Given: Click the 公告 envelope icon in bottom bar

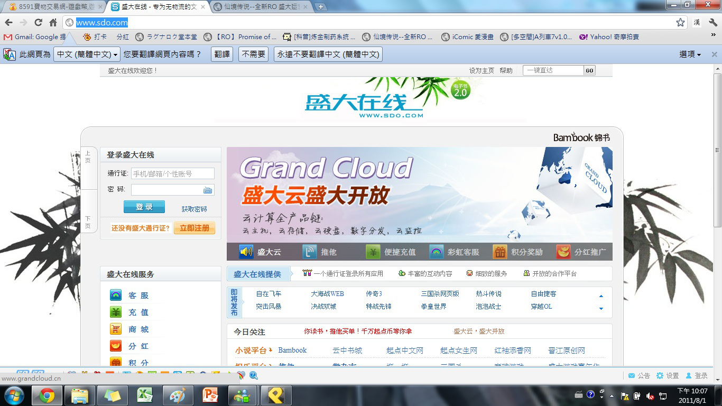Looking at the screenshot, I should point(632,376).
